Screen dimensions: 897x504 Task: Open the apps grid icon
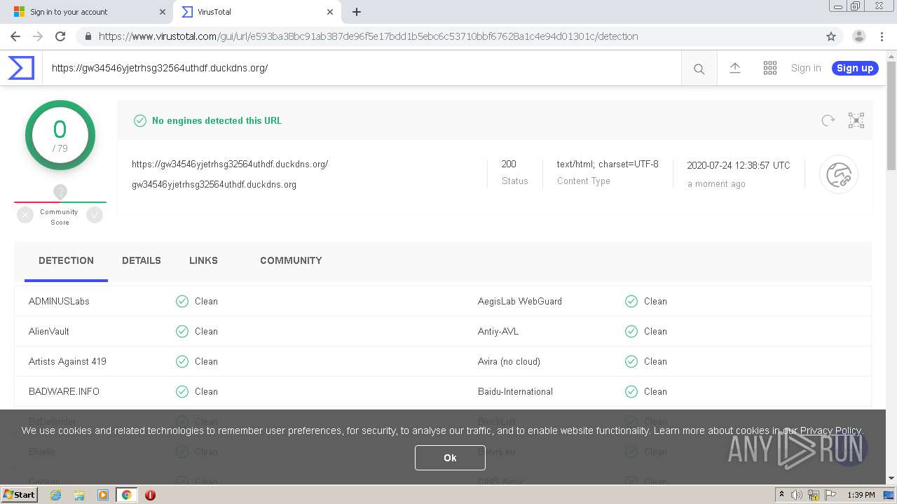[x=769, y=68]
